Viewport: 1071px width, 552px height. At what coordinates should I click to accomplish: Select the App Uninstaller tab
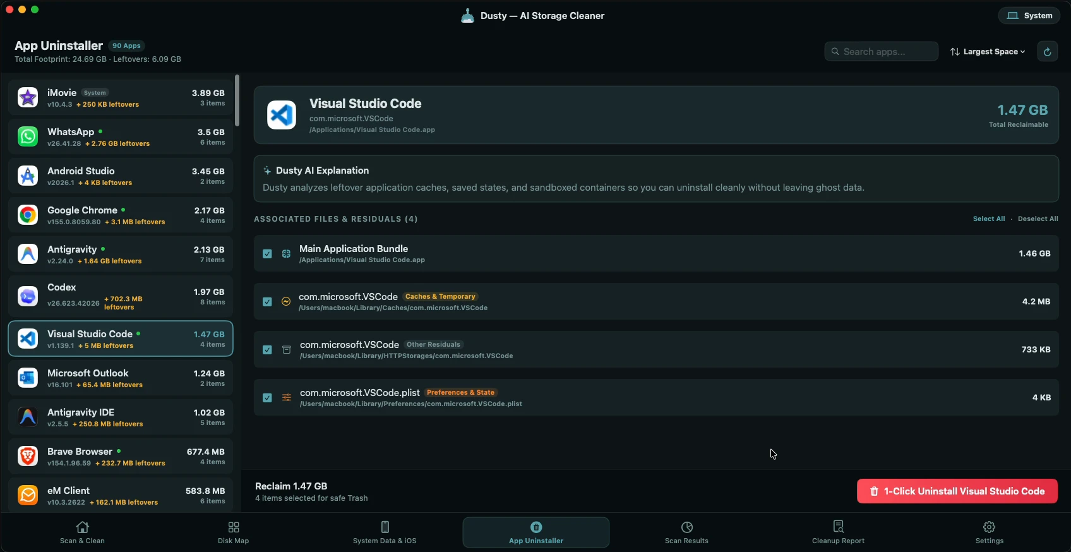point(536,532)
